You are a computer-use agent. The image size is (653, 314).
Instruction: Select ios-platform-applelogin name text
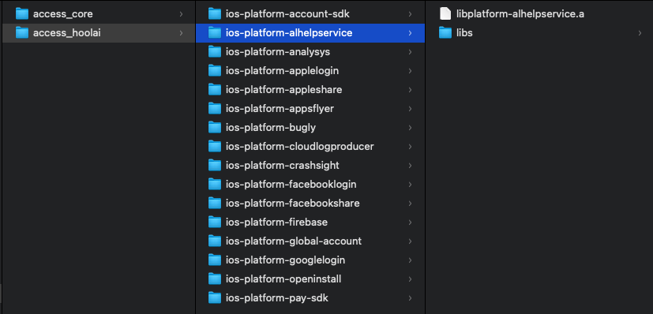coord(282,71)
